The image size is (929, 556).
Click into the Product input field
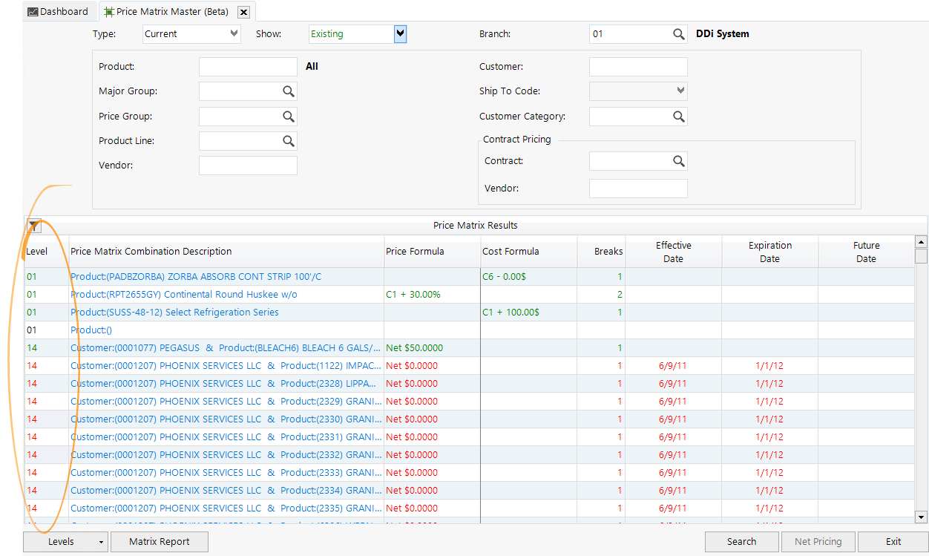point(248,67)
